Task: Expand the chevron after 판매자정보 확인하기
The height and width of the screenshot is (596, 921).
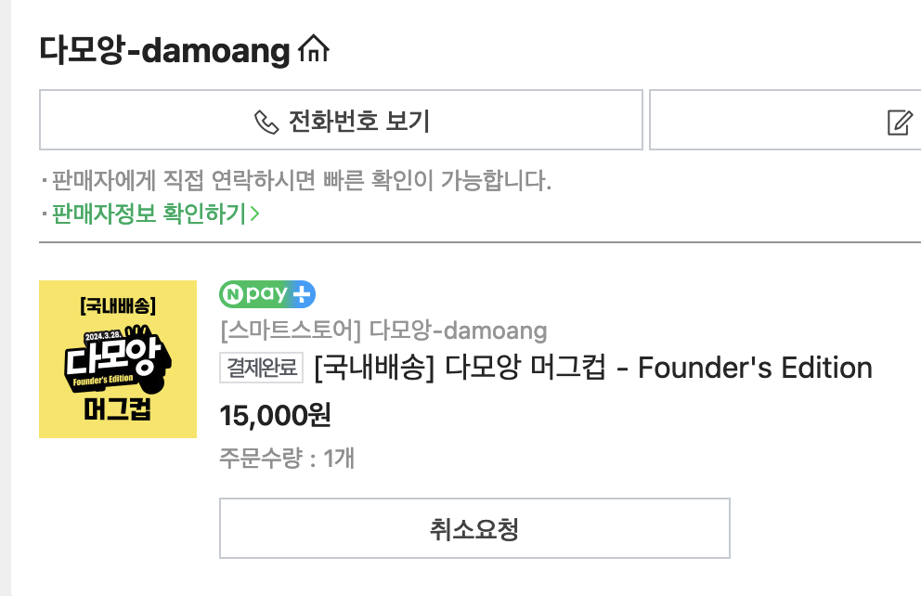Action: 254,214
